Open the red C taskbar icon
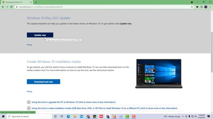This screenshot has width=213, height=119. click(134, 116)
